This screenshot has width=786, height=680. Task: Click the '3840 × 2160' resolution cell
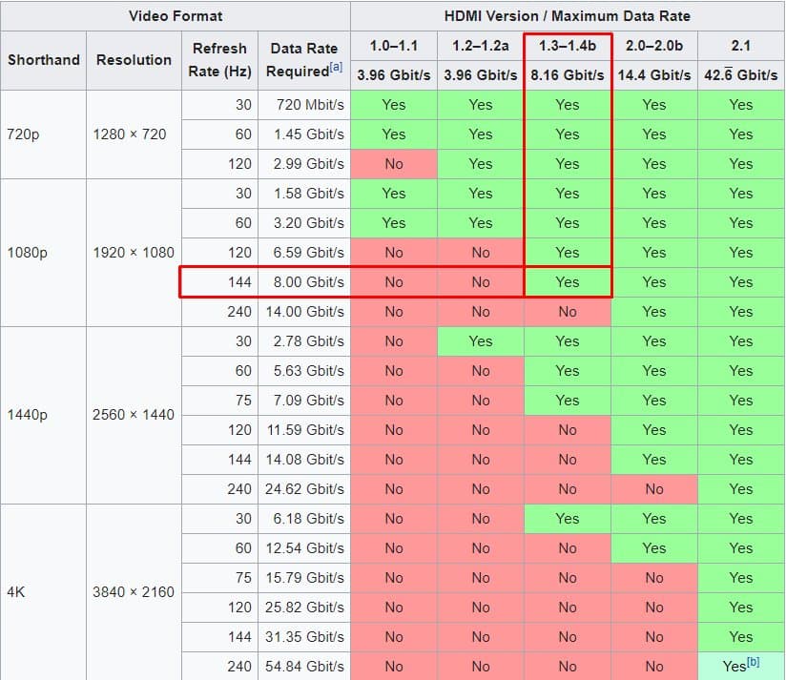(x=134, y=592)
